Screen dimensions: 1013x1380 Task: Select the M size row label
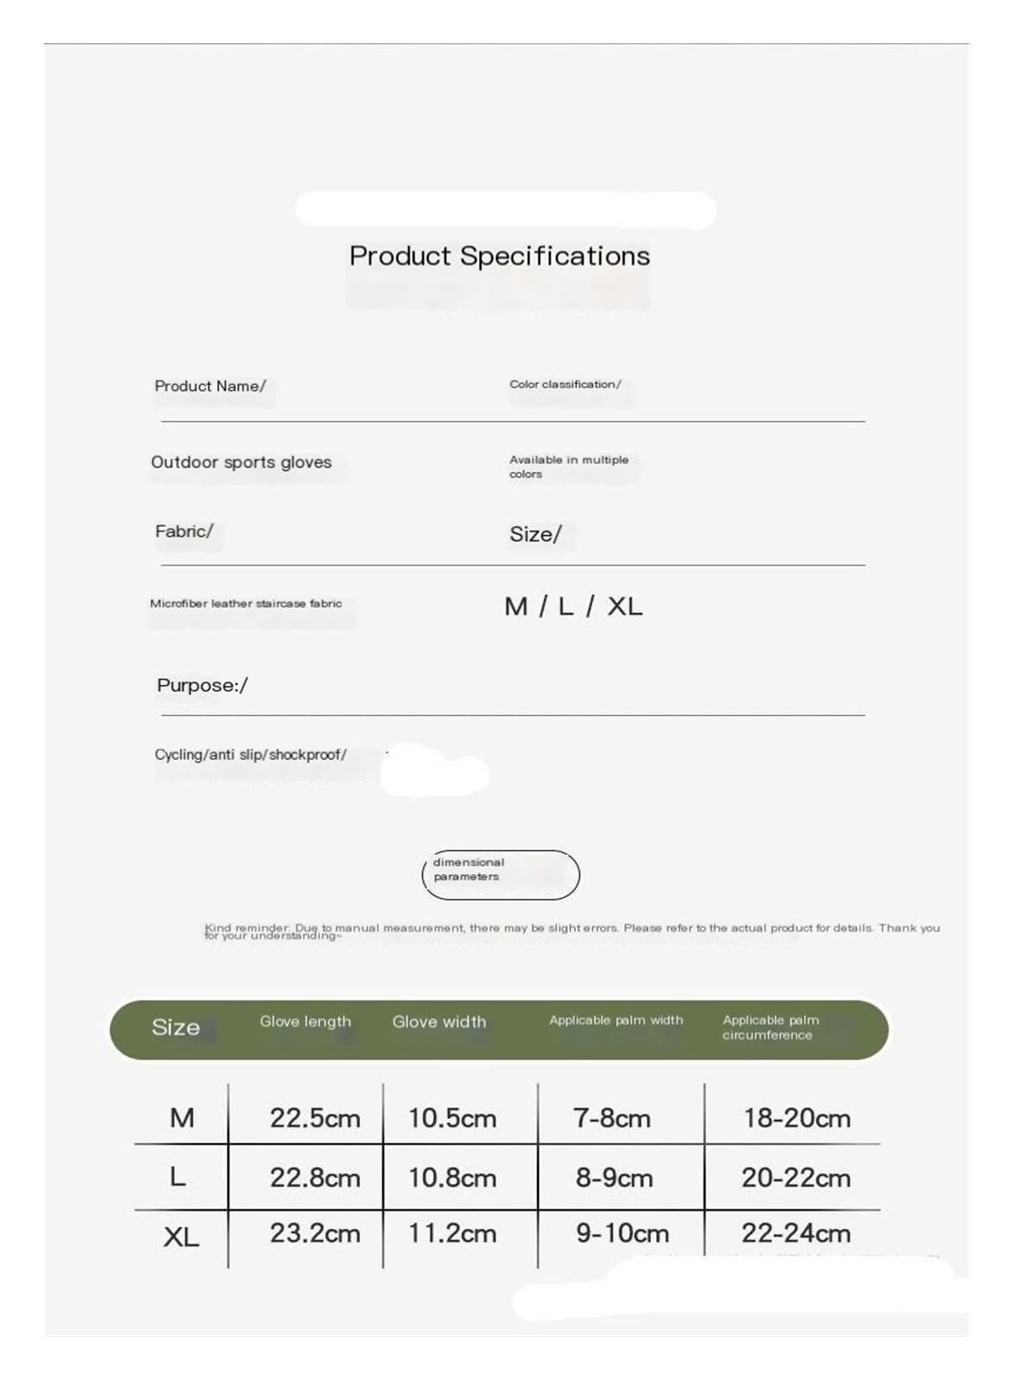182,1118
